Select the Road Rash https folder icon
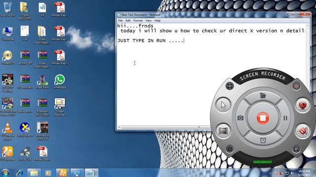Image resolution: width=316 pixels, height=177 pixels. pos(42,35)
